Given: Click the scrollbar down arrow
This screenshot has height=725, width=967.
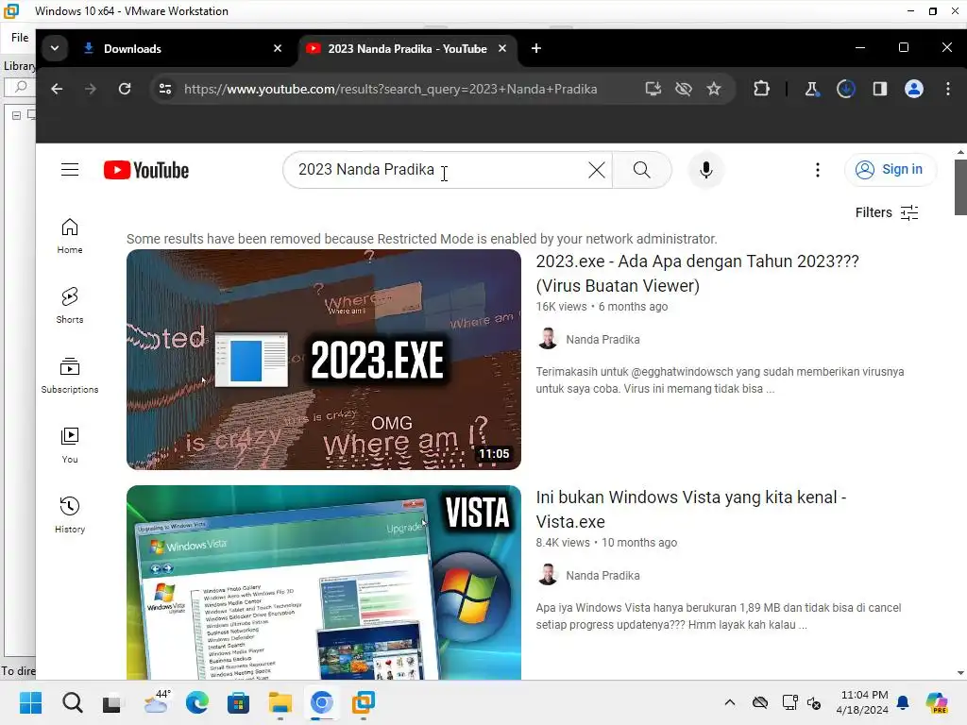Looking at the screenshot, I should [x=960, y=673].
